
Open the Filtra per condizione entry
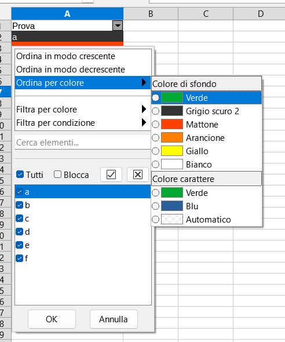pyautogui.click(x=83, y=122)
